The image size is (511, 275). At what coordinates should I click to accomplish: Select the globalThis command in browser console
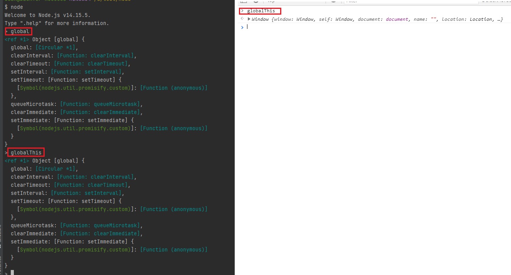(x=261, y=11)
